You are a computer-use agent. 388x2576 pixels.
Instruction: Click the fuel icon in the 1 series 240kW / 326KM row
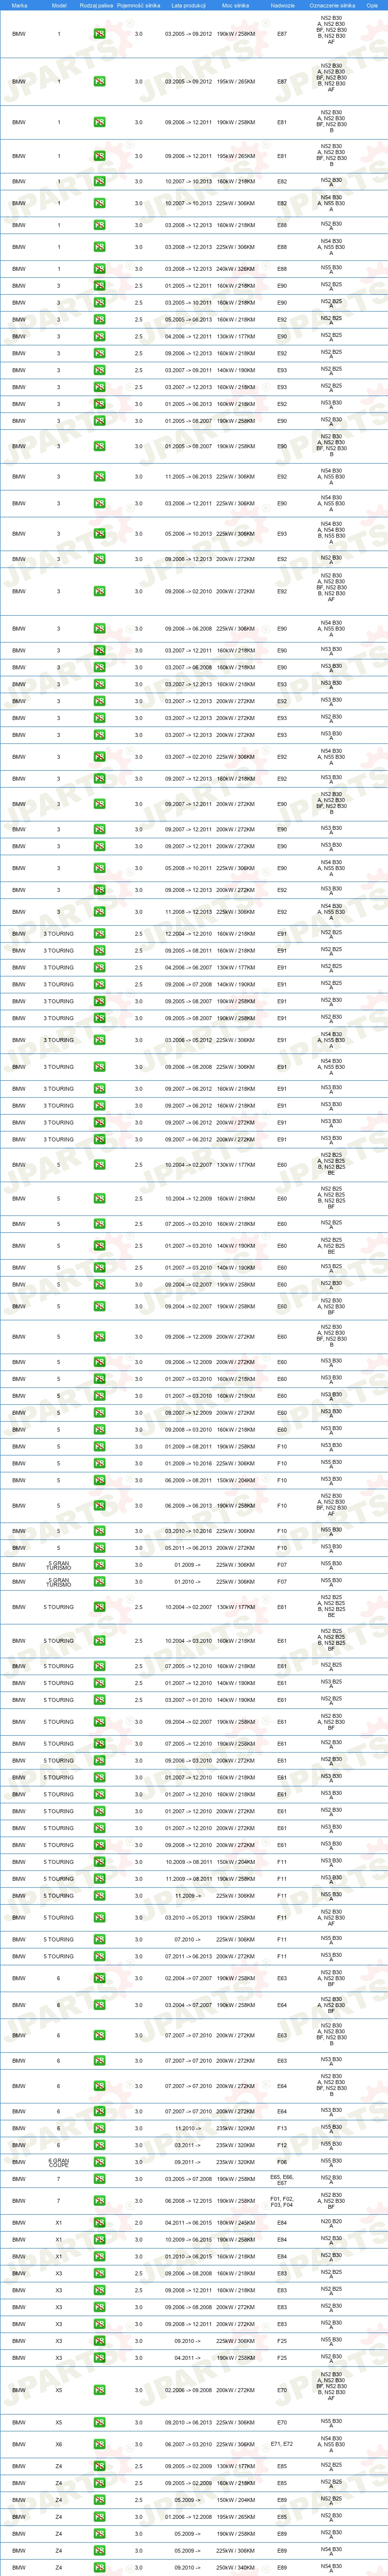click(100, 268)
